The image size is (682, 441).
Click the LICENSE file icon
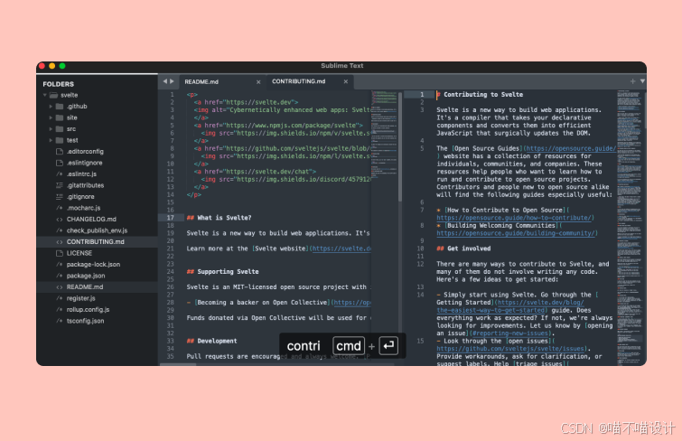coord(60,253)
